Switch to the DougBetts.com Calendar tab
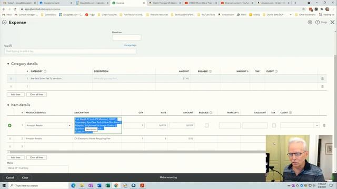Screen dimensions: 337x189 click(92, 3)
